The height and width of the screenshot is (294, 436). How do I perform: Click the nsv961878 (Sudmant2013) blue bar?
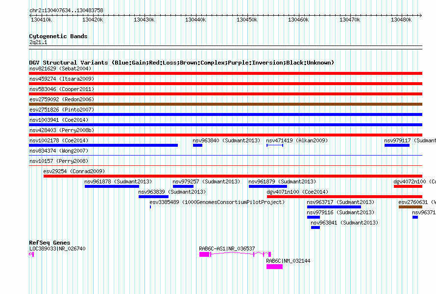[112, 186]
